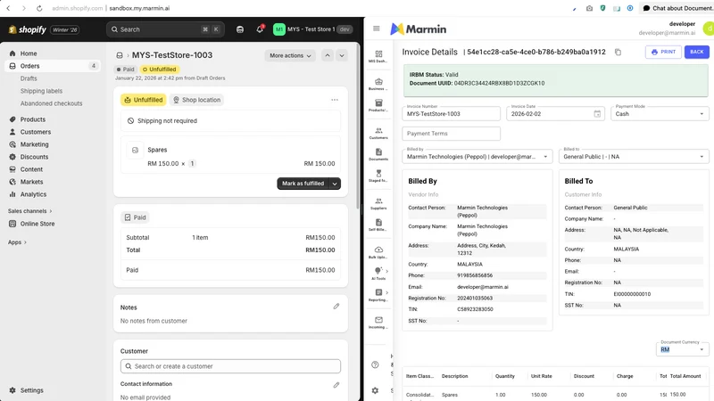Go to previous order with up arrow
Screen dimensions: 714x401
[x=328, y=55]
